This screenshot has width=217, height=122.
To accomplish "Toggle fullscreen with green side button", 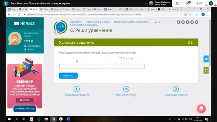I will pyautogui.click(x=206, y=70).
